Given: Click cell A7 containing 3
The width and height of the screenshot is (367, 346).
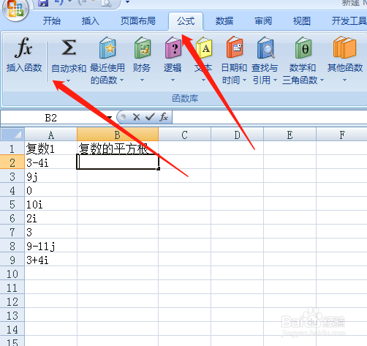Looking at the screenshot, I should (x=50, y=232).
